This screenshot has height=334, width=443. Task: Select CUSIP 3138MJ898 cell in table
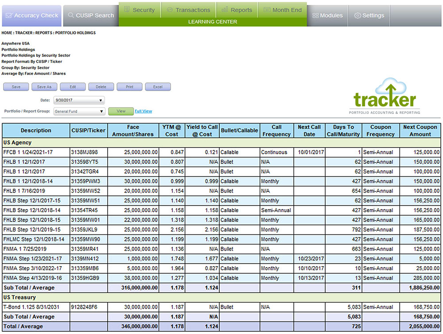pyautogui.click(x=89, y=152)
